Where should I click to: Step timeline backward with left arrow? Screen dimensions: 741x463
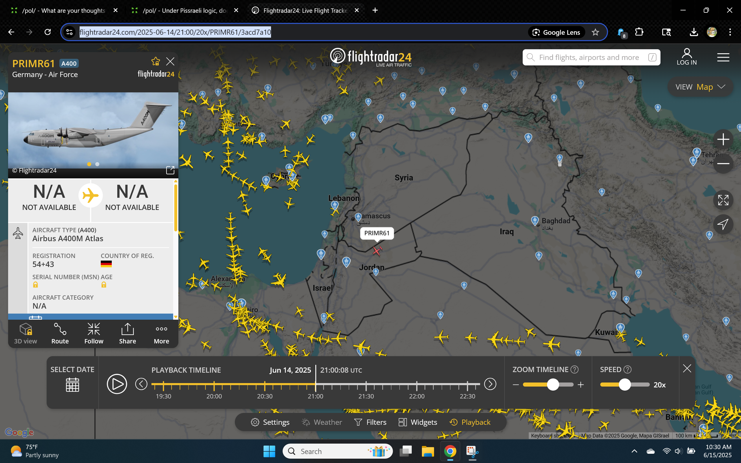141,384
